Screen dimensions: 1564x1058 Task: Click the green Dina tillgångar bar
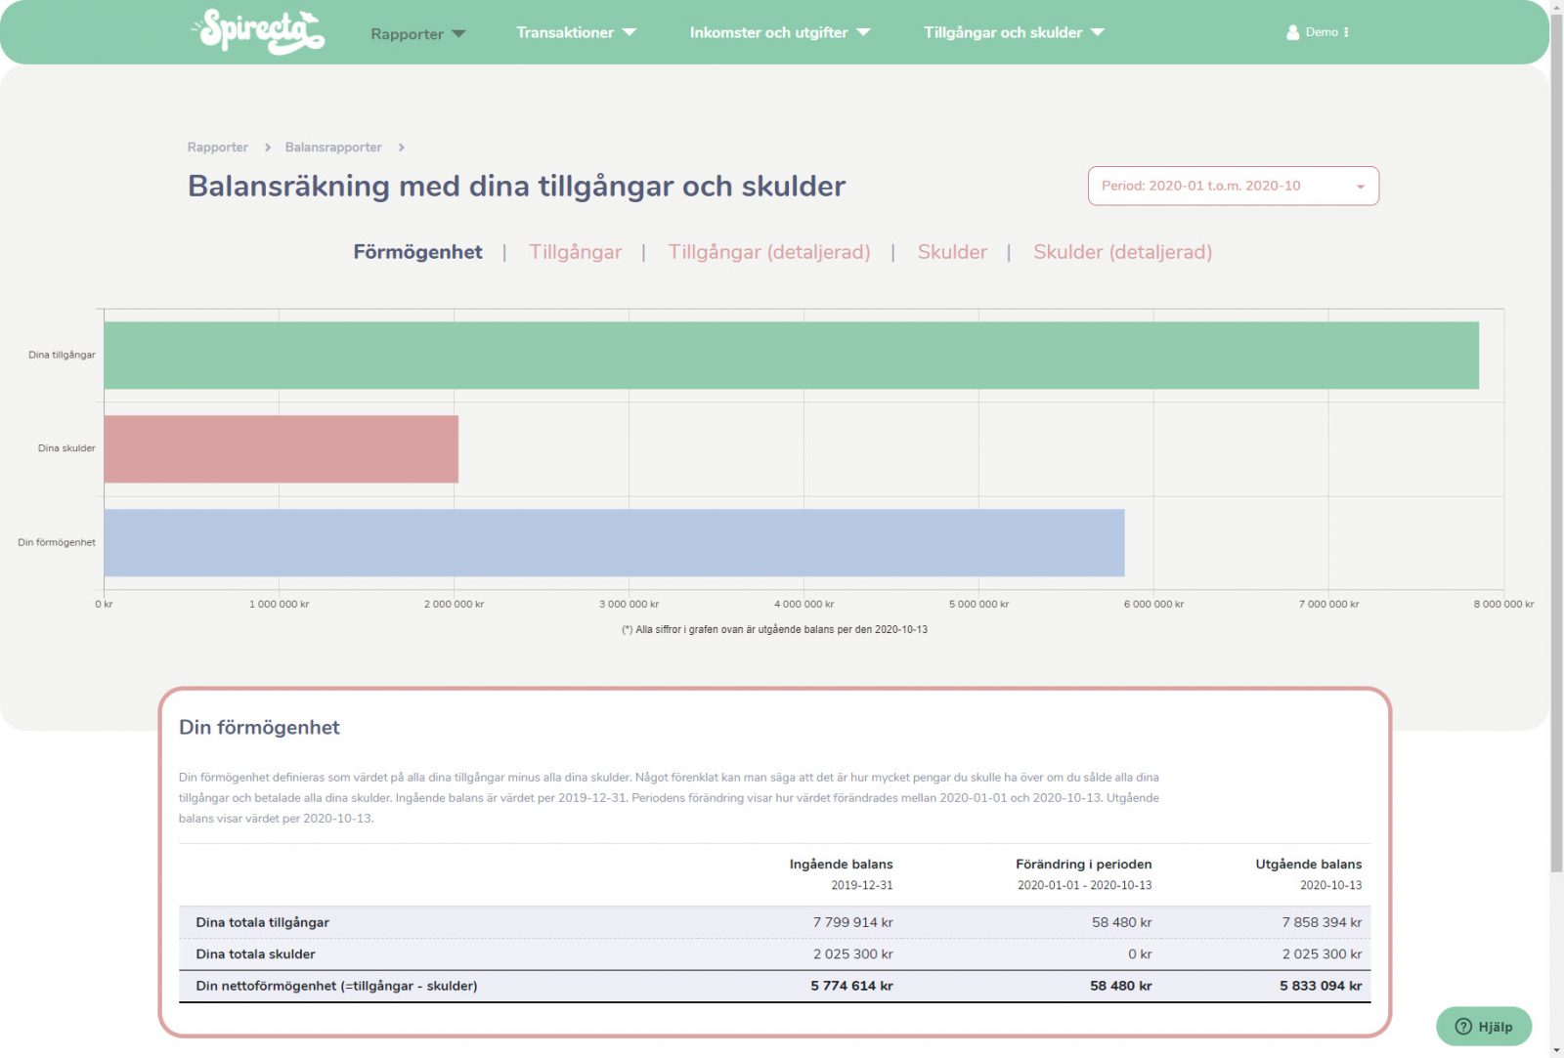pos(790,356)
